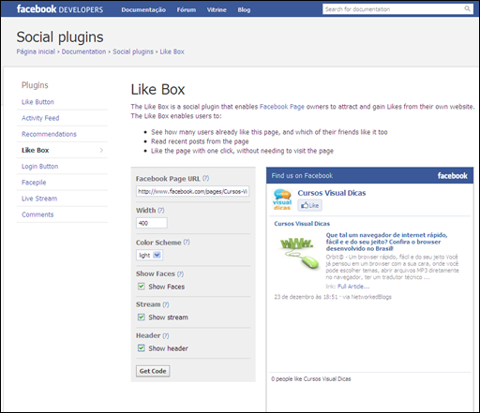Click the Facebook Page URL input field
480x413 pixels.
pyautogui.click(x=192, y=191)
